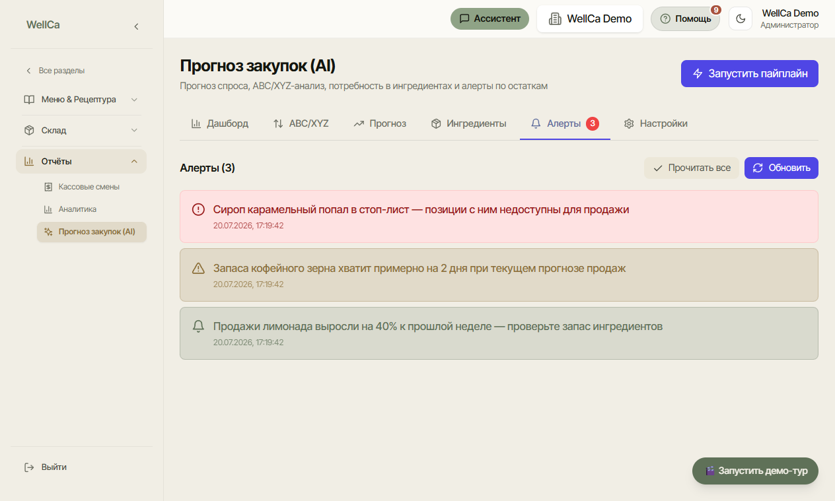Click the red 3 badge on Алерты
The height and width of the screenshot is (501, 835).
point(593,123)
